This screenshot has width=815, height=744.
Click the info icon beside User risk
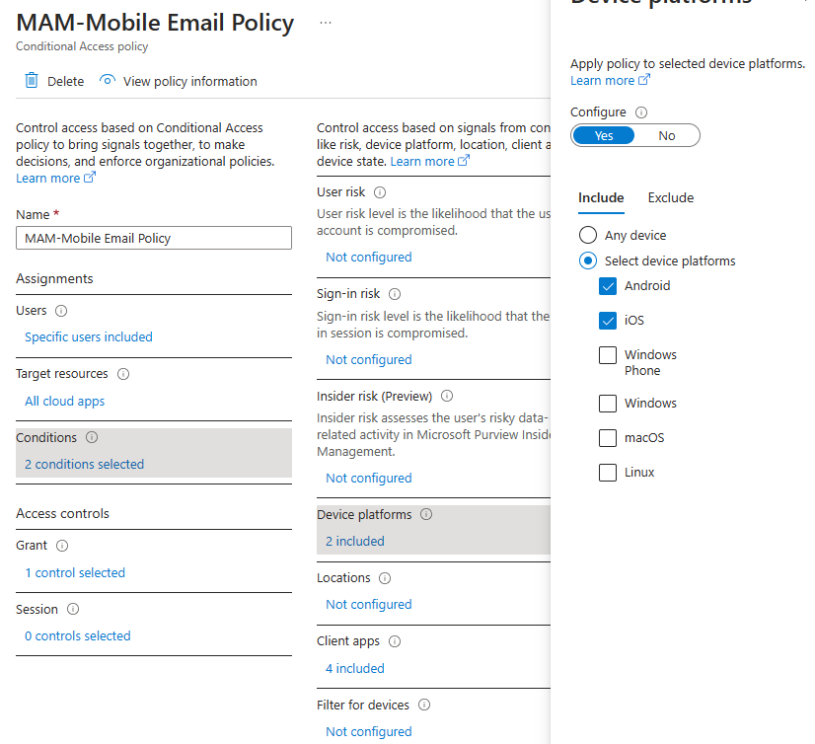coord(380,192)
